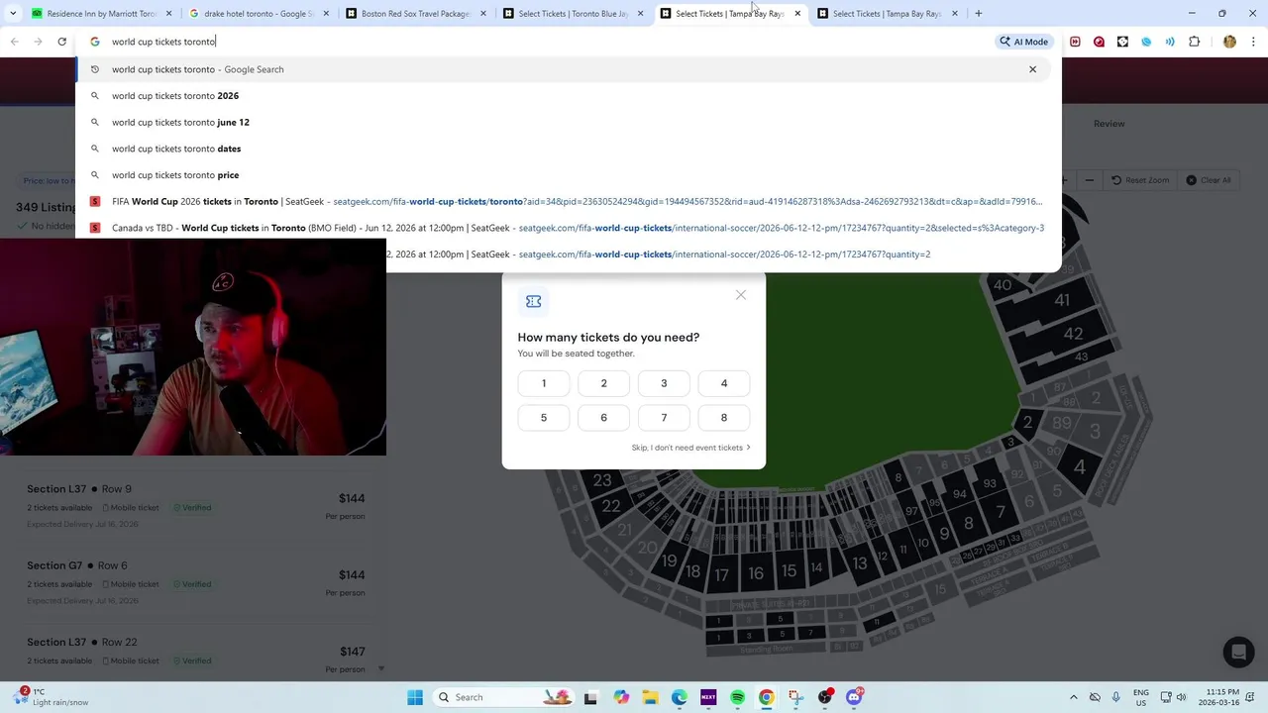Screen dimensions: 1268x713
Task: Open the Canada vs TBD SeatGeek suggestion ending in category-3
Action: pyautogui.click(x=563, y=228)
